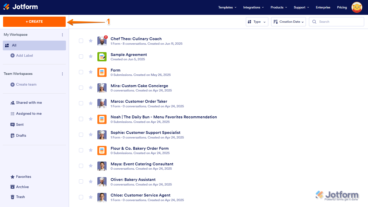The height and width of the screenshot is (207, 368).
Task: Click the Marco agent avatar
Action: 102,103
